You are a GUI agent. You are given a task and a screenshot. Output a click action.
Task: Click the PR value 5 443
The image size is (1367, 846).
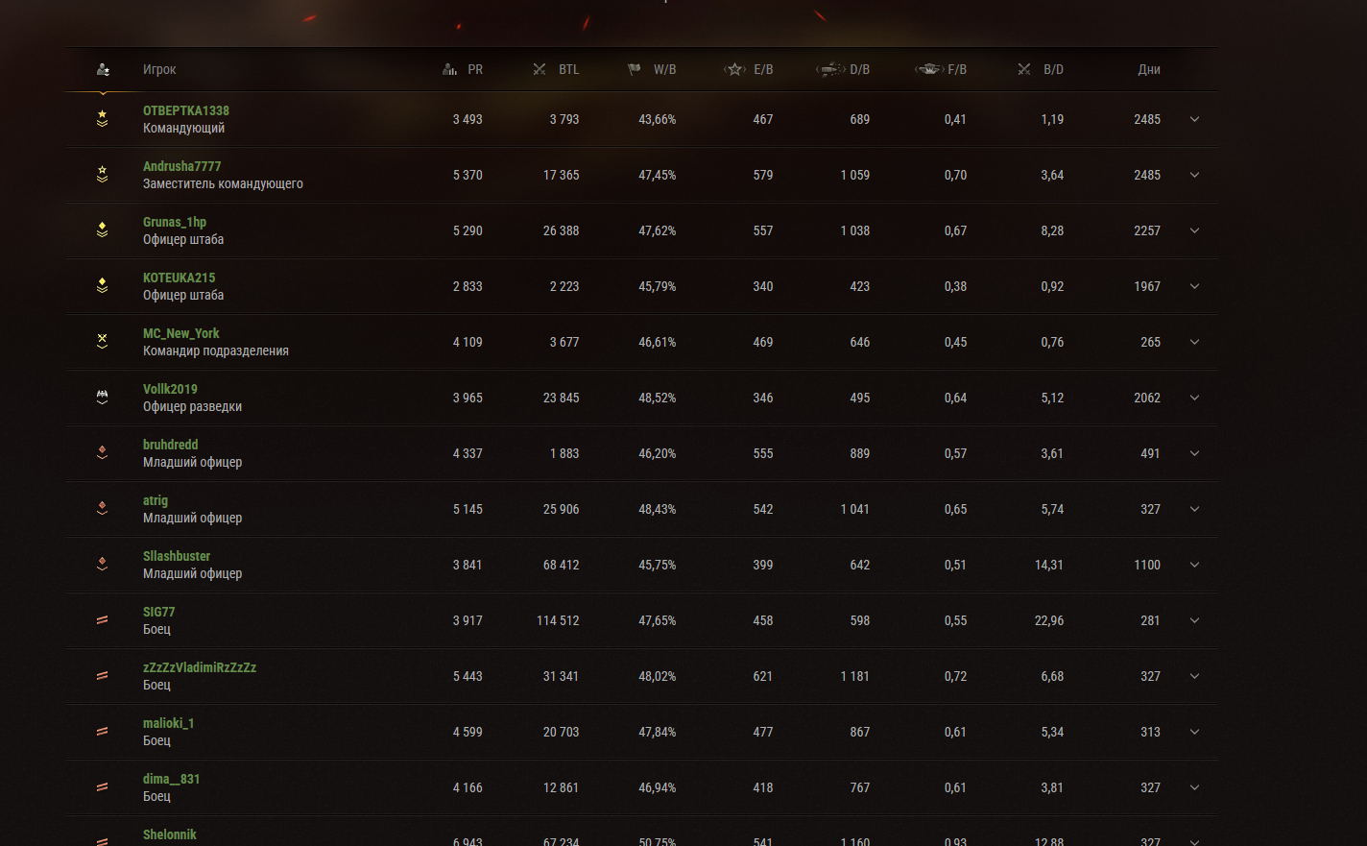point(468,676)
